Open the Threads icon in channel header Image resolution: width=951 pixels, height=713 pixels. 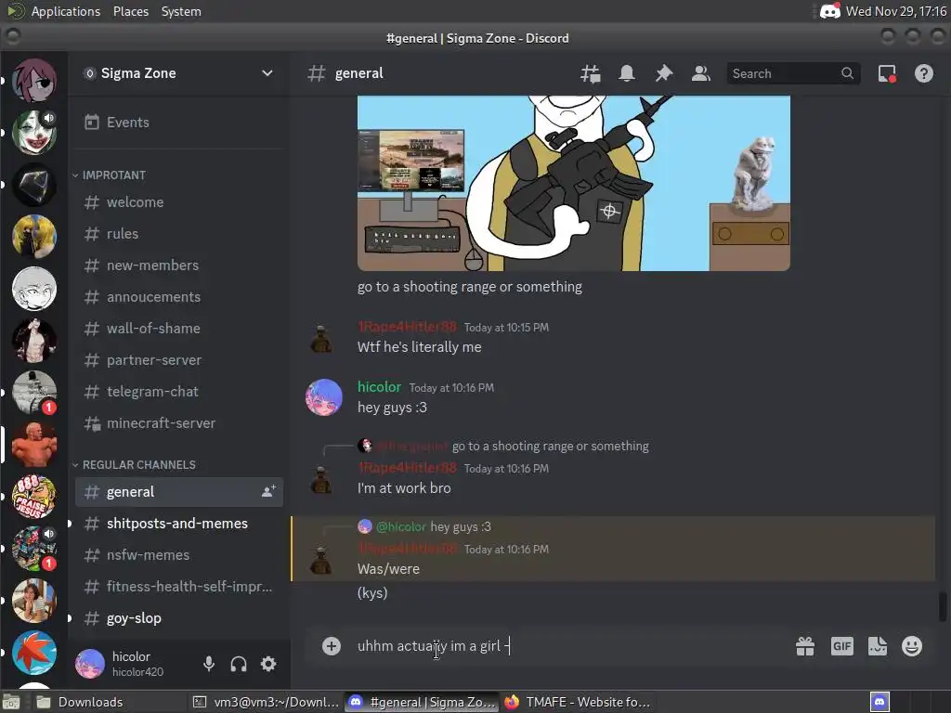(x=590, y=73)
